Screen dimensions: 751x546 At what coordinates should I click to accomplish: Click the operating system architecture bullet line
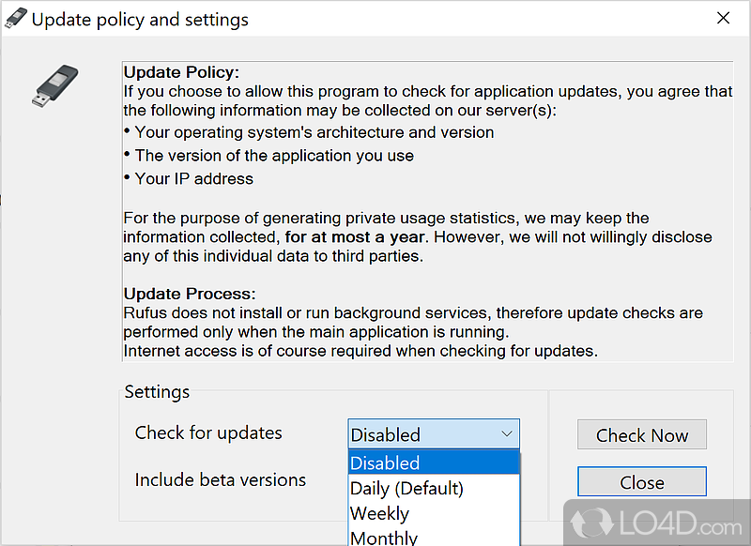(314, 132)
